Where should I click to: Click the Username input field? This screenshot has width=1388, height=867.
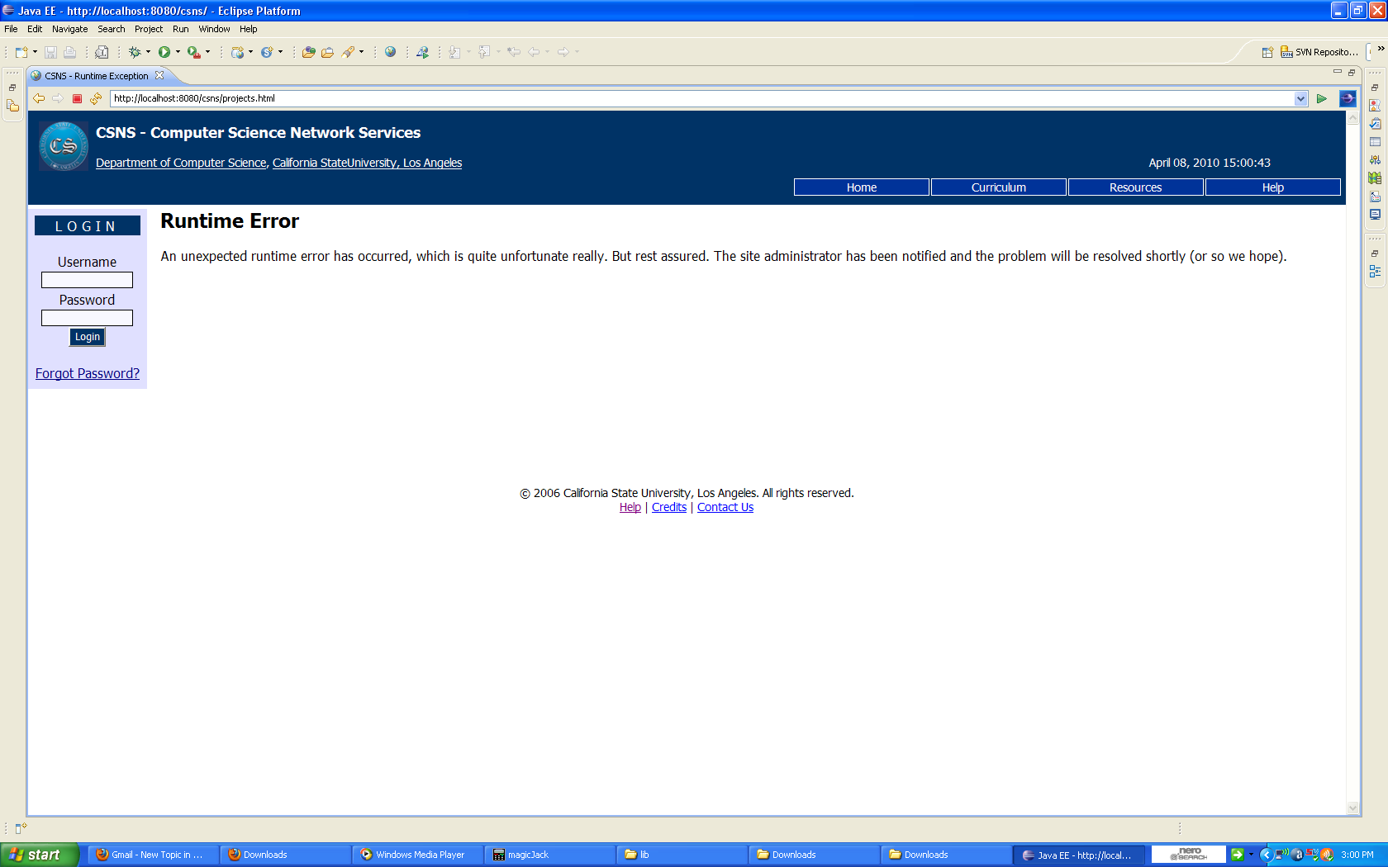pos(87,280)
